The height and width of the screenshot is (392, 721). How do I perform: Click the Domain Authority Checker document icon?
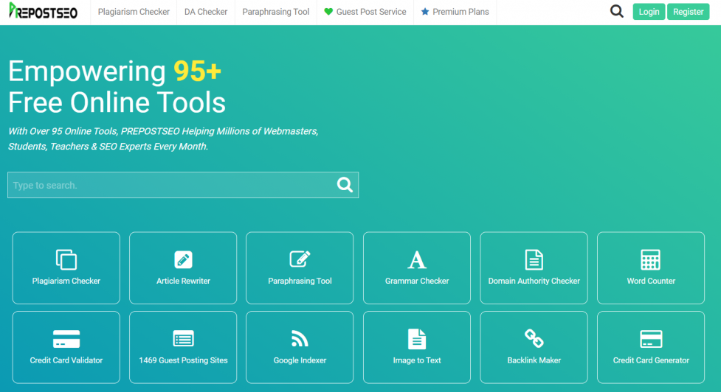[534, 260]
